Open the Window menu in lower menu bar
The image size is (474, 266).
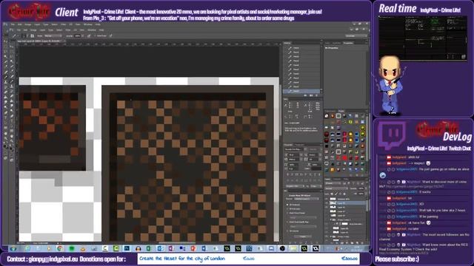tap(92, 30)
